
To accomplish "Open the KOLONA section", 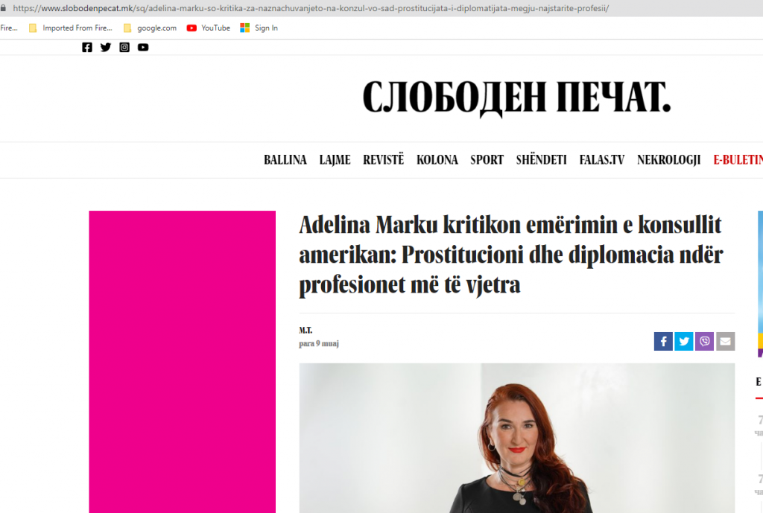I will pos(437,160).
